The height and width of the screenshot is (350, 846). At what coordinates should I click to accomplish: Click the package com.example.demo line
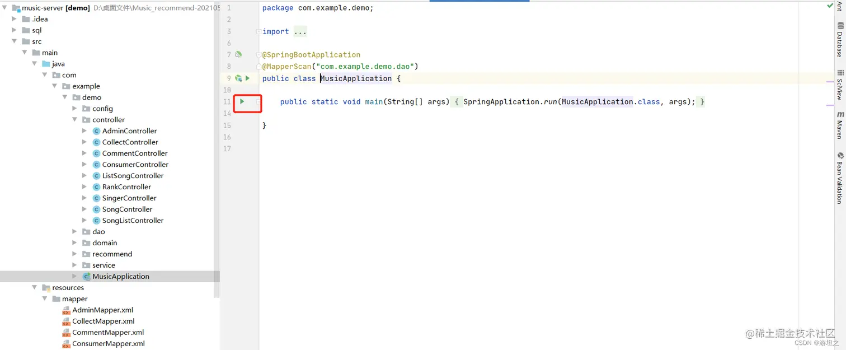(318, 8)
